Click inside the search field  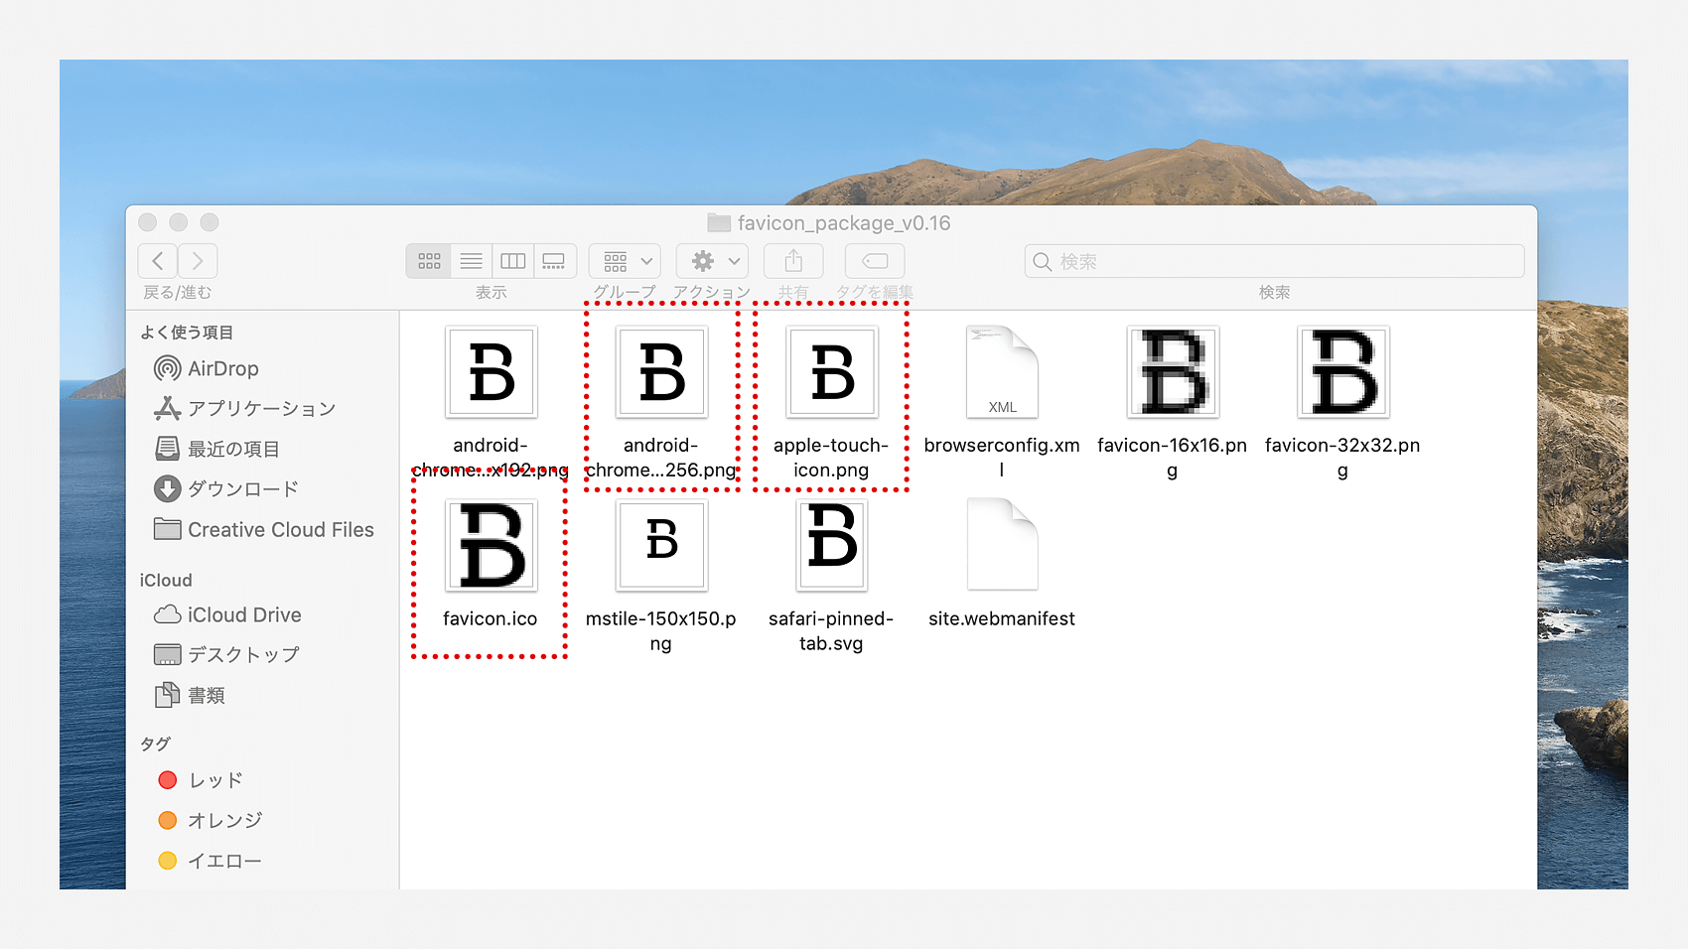coord(1275,260)
